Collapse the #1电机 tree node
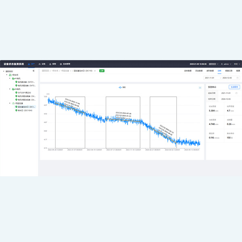Image resolution: width=242 pixels, height=242 pixels. [9, 78]
